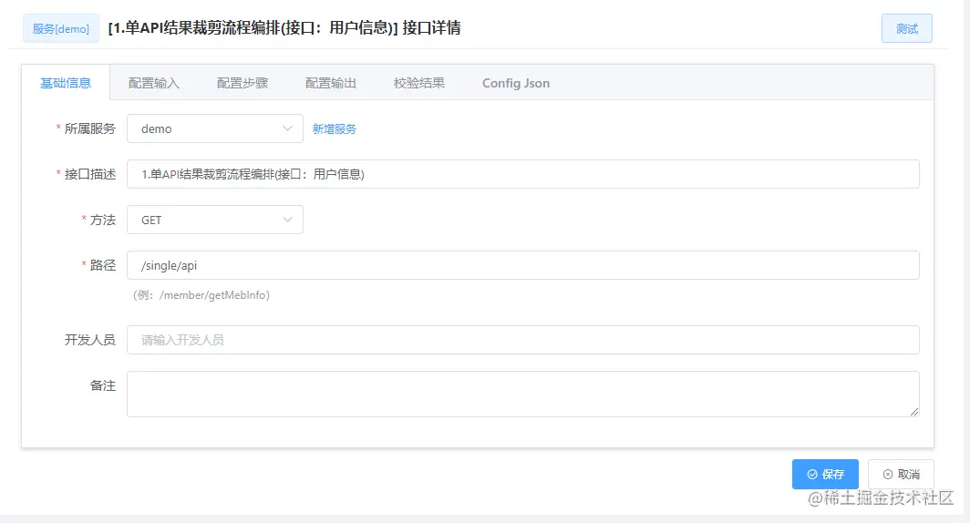Open the 校验结果 tab
Image resolution: width=970 pixels, height=523 pixels.
pos(419,83)
